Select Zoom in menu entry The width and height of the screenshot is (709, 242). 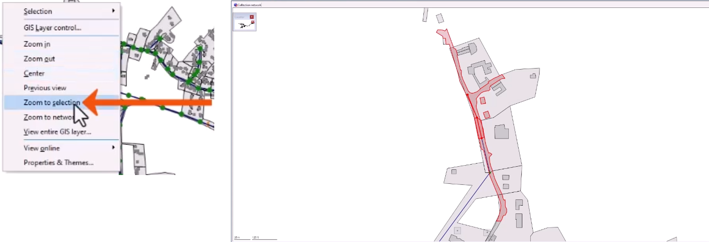point(62,44)
